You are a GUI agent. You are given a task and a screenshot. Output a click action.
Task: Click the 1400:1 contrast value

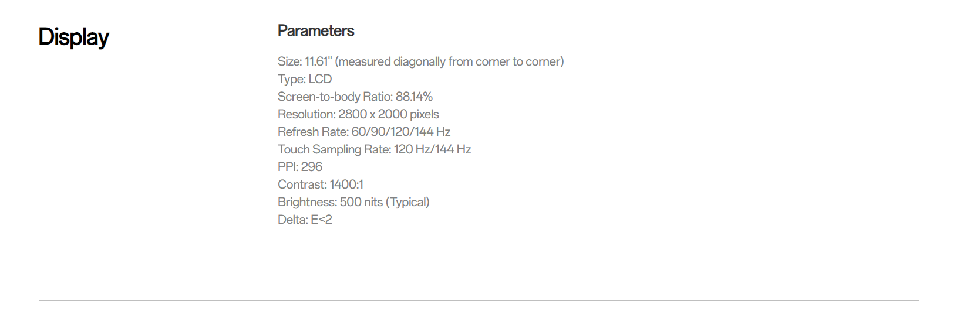tap(346, 184)
